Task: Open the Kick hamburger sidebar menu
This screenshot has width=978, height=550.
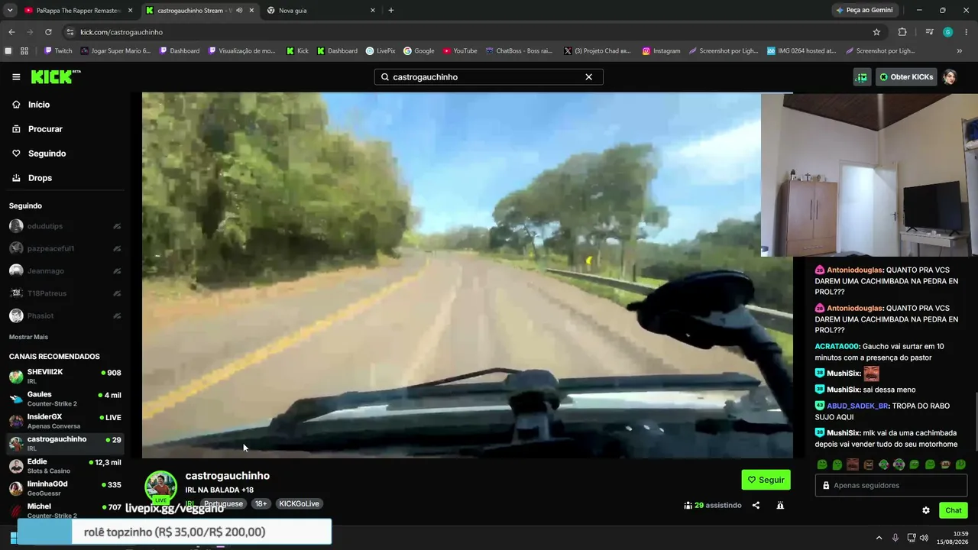Action: 16,77
